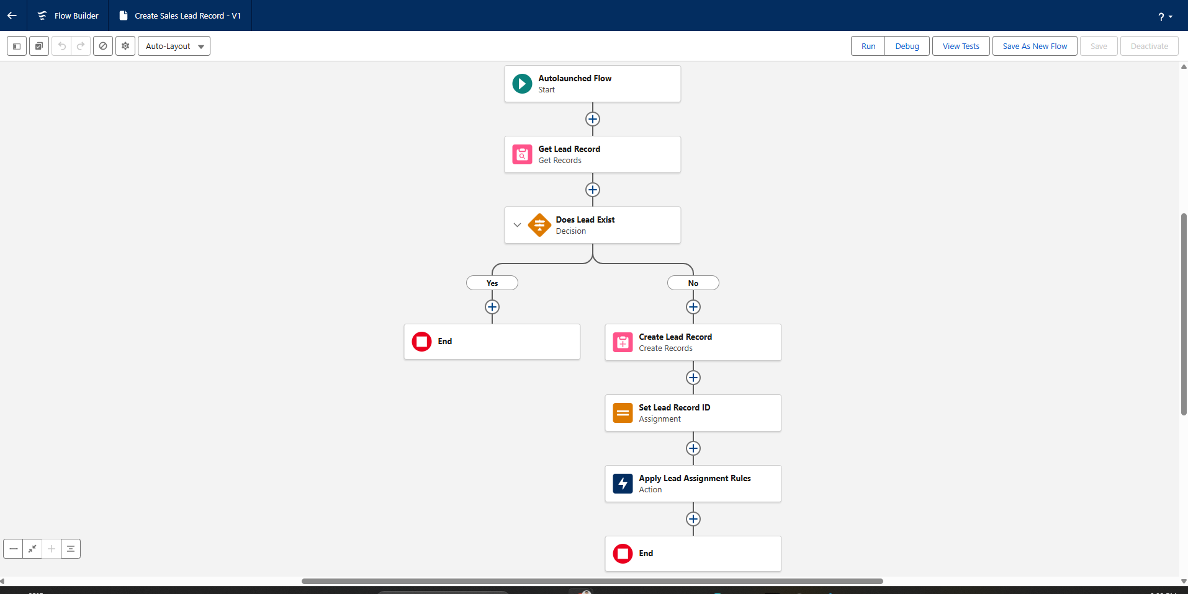This screenshot has width=1188, height=594.
Task: Click the vertical scrollbar thumb
Action: (1184, 314)
